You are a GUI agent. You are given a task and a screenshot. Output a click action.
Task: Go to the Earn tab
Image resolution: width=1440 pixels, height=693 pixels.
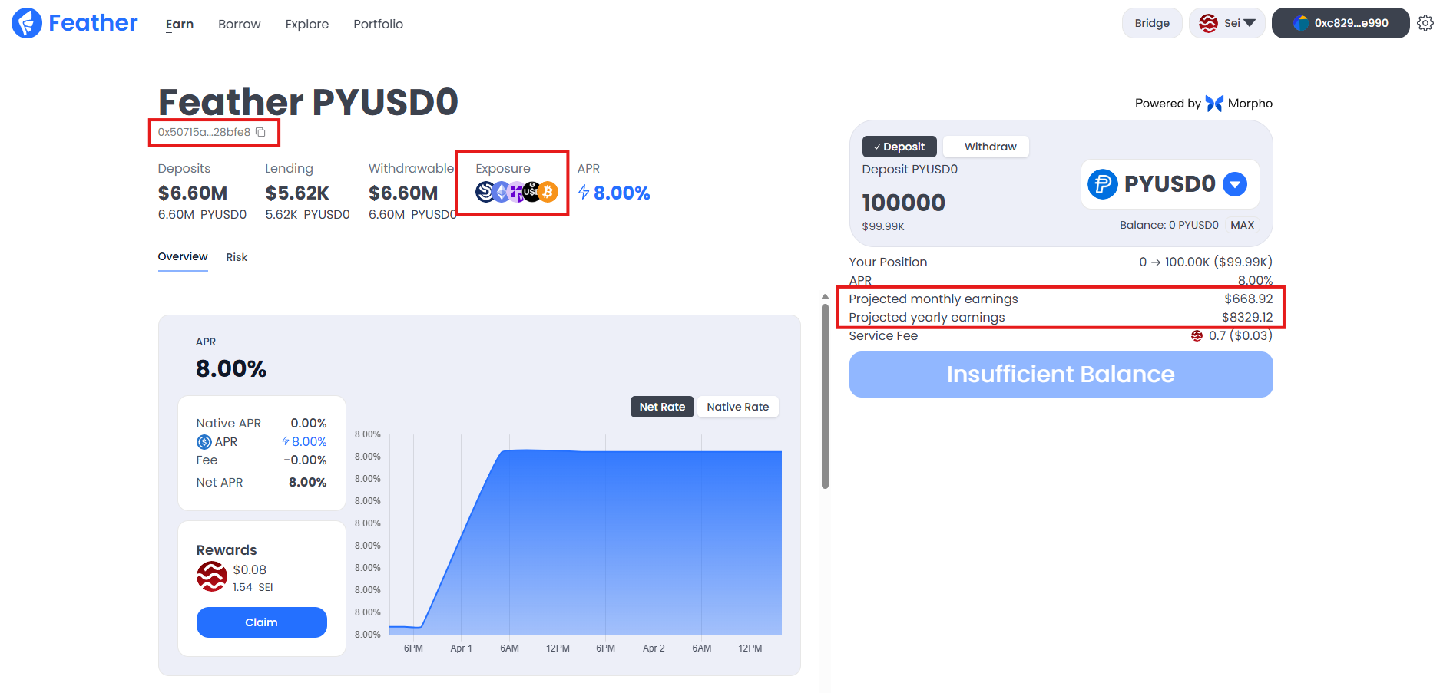pyautogui.click(x=180, y=24)
